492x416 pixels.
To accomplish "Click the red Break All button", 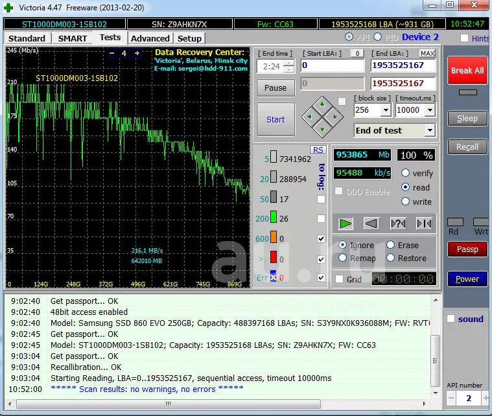I will [467, 71].
